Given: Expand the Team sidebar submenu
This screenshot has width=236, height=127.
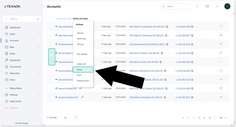Looking at the screenshot, I should point(38,34).
